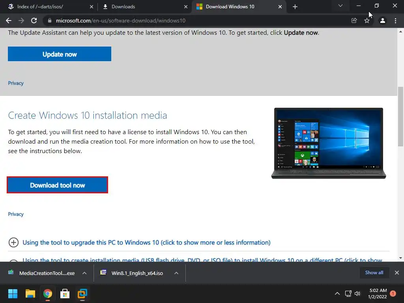This screenshot has width=404, height=303.
Task: Open notification badge in tray
Action: pos(393,294)
